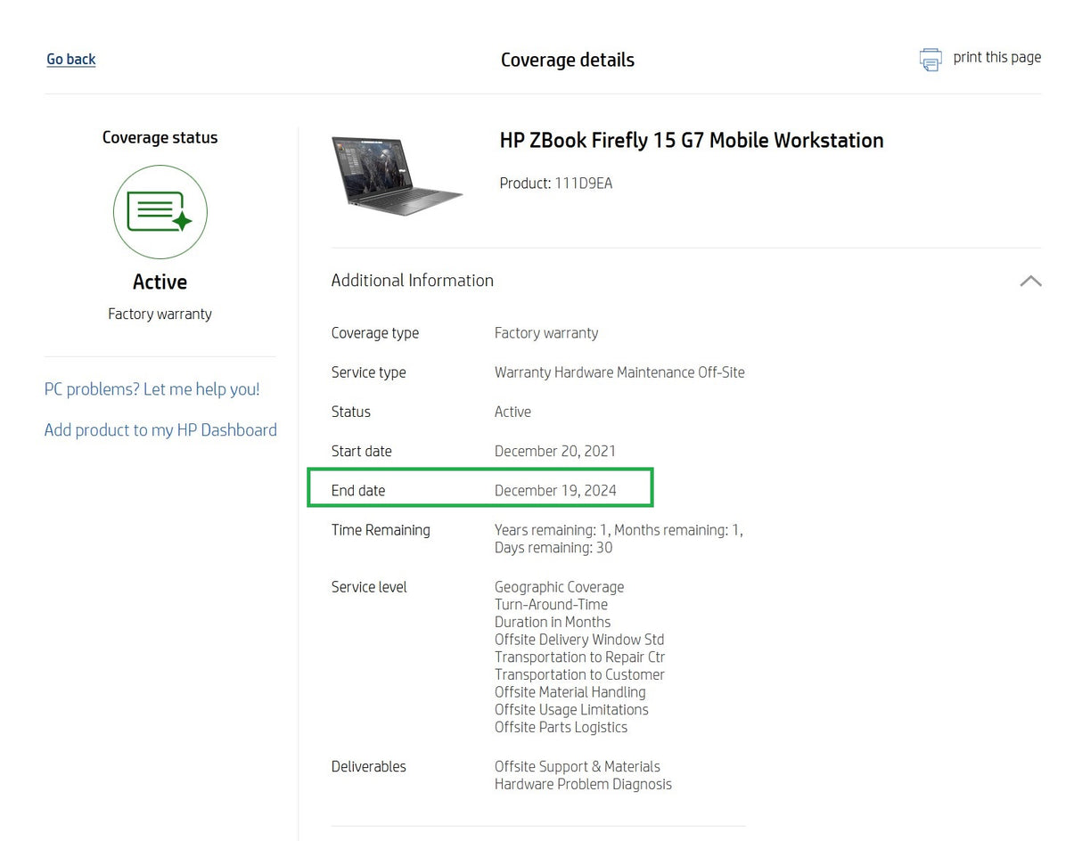Click the bold 'Active' status text
The height and width of the screenshot is (841, 1082).
[x=160, y=282]
